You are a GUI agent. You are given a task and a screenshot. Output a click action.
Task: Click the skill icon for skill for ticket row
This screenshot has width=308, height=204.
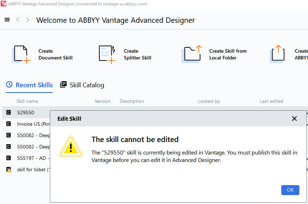(x=9, y=169)
